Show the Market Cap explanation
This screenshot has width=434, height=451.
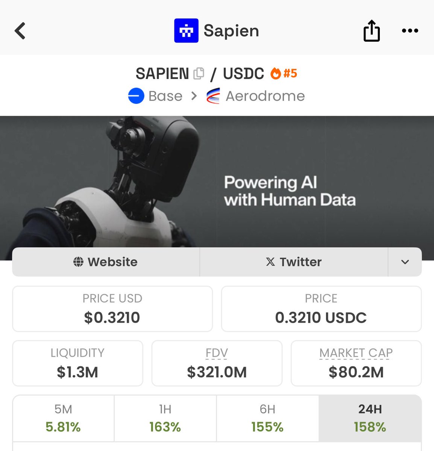point(356,353)
